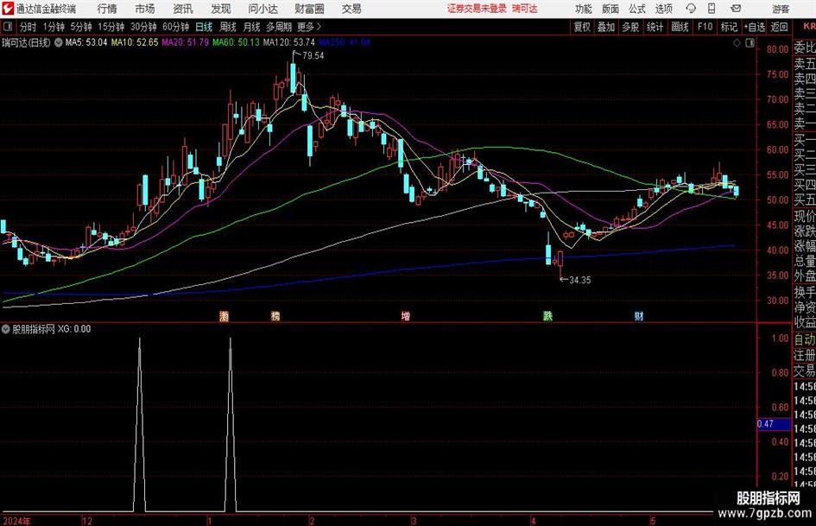Open the mail envelope icon
The height and width of the screenshot is (526, 816).
tap(736, 9)
